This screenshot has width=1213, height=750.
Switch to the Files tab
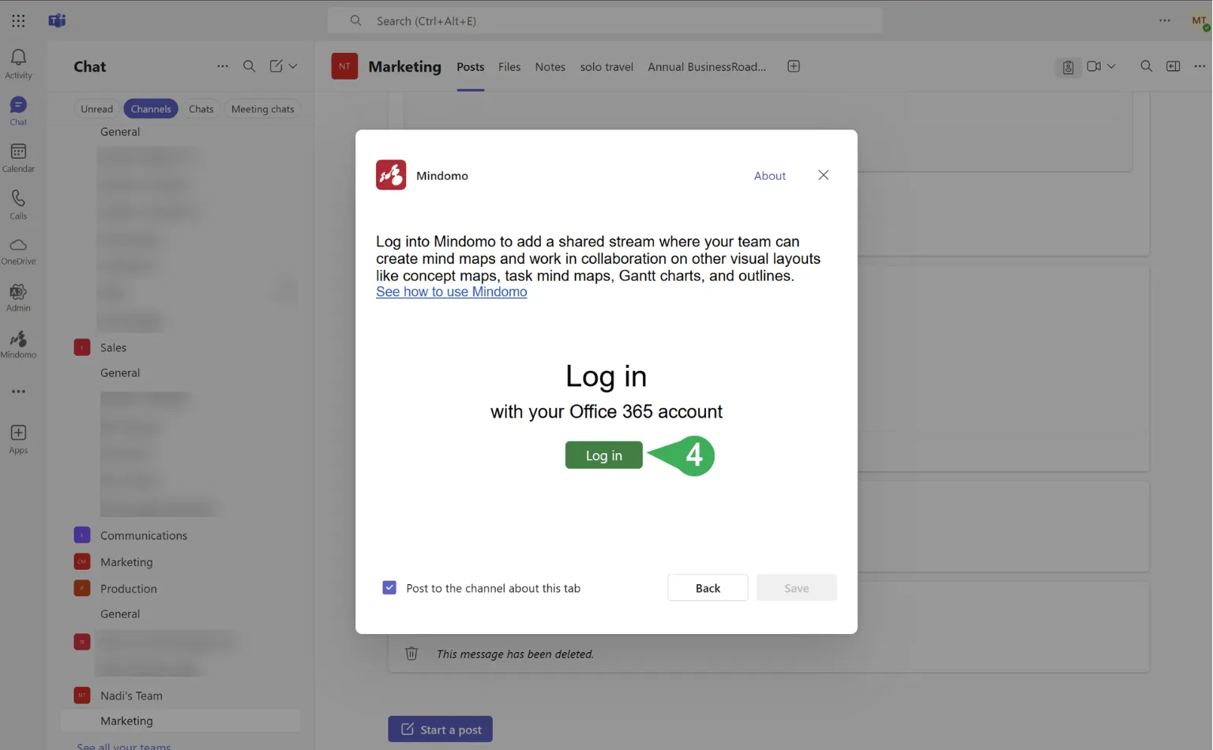tap(509, 67)
